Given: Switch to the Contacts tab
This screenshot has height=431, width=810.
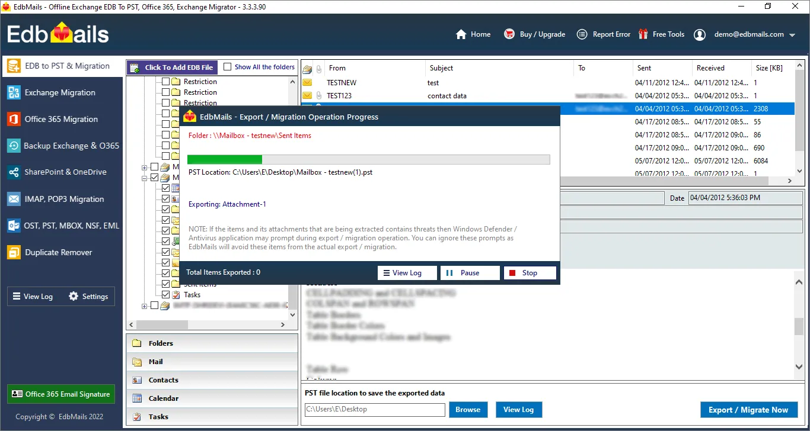Looking at the screenshot, I should point(212,380).
